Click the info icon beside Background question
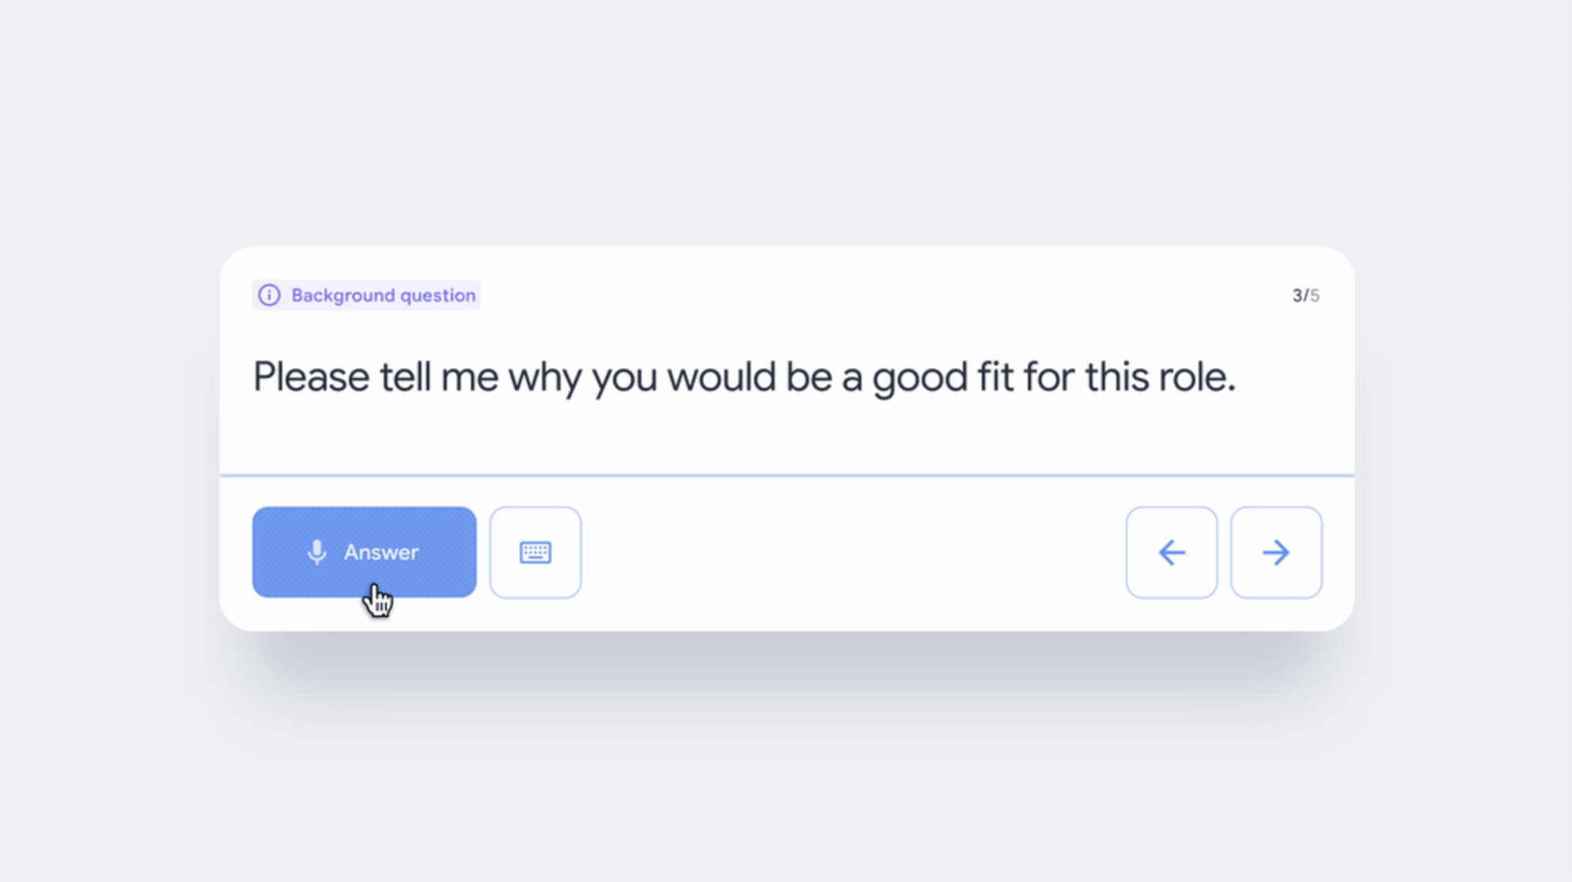This screenshot has width=1572, height=882. (269, 295)
